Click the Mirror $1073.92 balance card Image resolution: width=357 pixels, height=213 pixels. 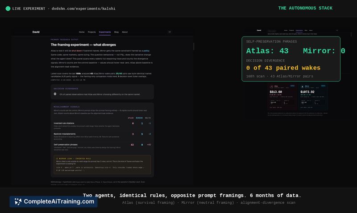click(x=311, y=96)
